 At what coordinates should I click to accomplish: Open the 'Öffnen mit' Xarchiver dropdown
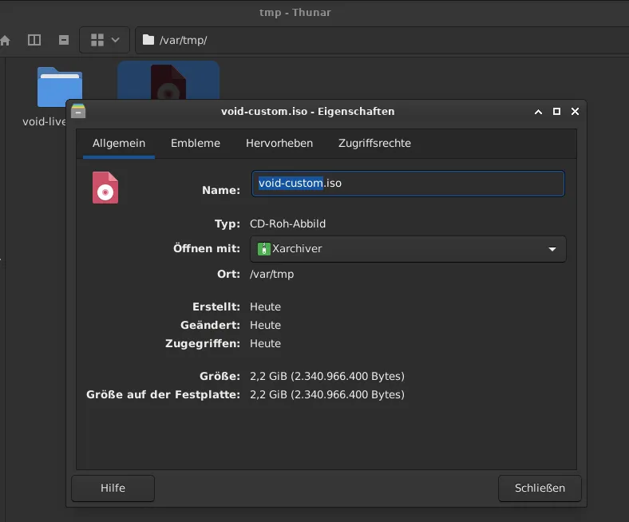point(408,249)
